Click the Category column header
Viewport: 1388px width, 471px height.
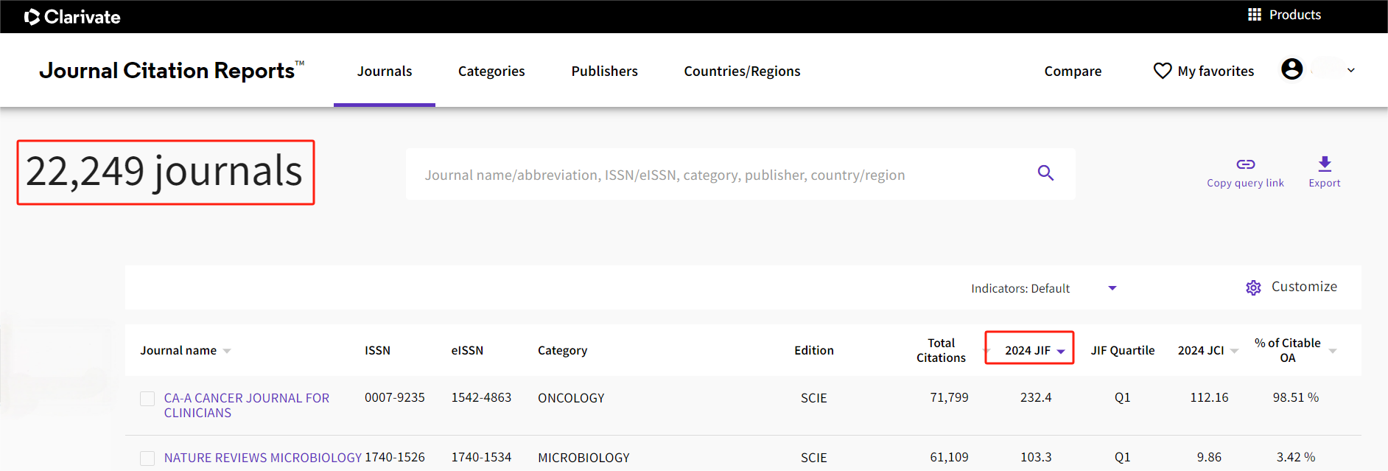[562, 351]
